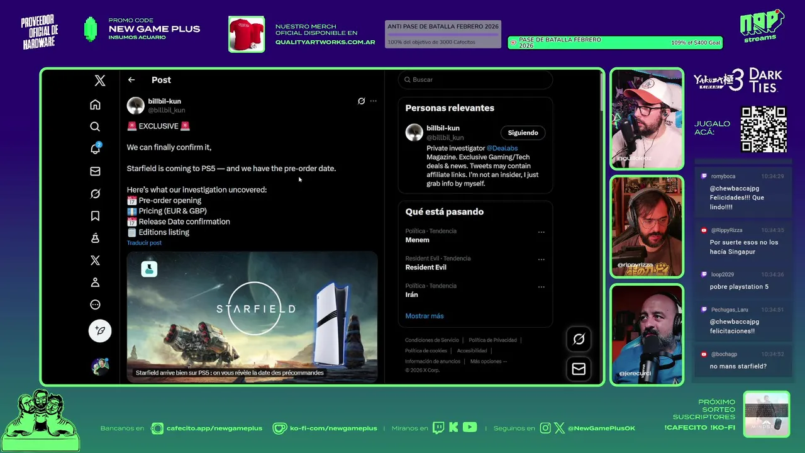
Task: Open options dots for Menem trend
Action: click(x=541, y=232)
